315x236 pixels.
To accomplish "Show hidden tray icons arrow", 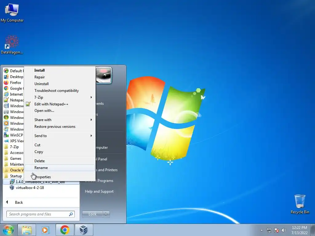I will pos(261,230).
